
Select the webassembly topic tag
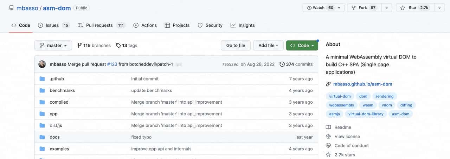[x=341, y=105]
